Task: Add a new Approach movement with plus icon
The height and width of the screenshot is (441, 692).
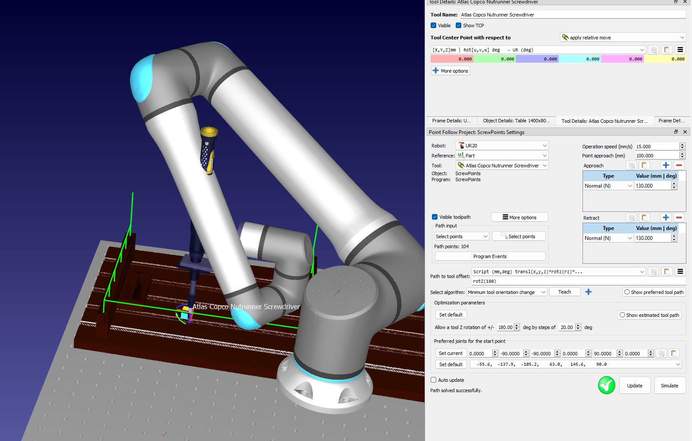Action: [x=666, y=165]
